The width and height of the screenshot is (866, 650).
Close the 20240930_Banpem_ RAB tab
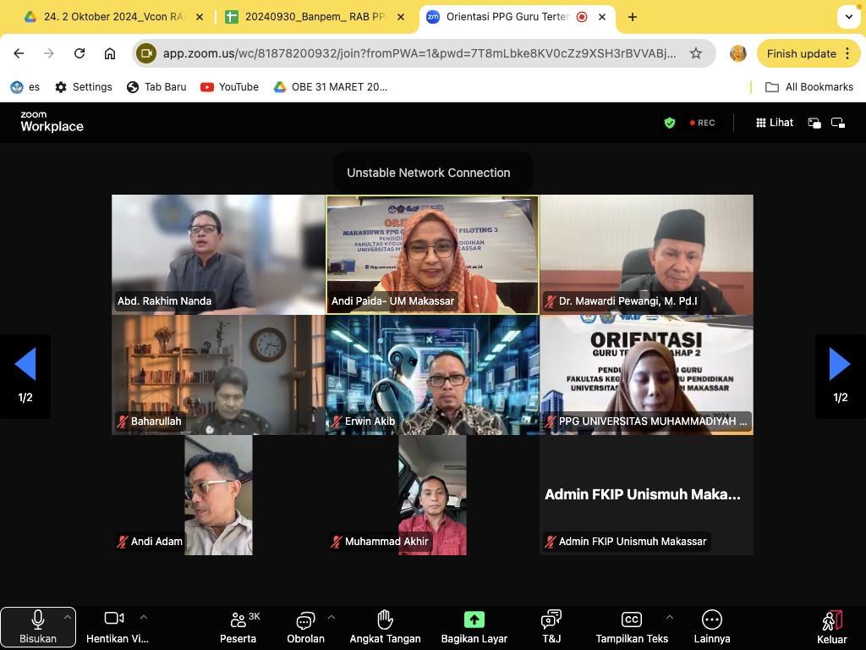click(x=400, y=17)
